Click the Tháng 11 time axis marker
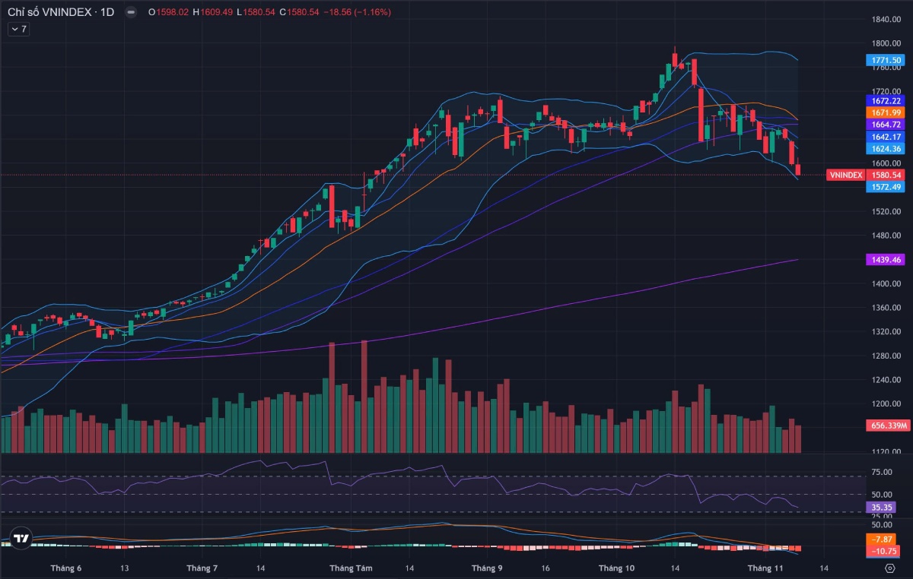This screenshot has width=913, height=579. coord(765,568)
